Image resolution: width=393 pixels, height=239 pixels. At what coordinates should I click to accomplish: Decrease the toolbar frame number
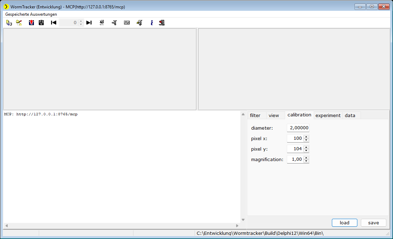coord(81,24)
